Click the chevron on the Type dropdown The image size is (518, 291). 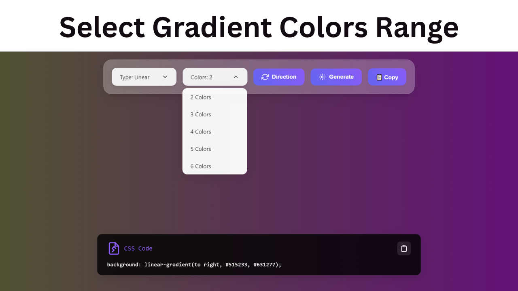tap(165, 76)
